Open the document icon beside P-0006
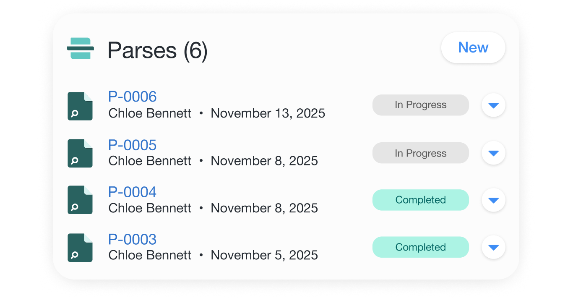This screenshot has width=573, height=298. (80, 106)
